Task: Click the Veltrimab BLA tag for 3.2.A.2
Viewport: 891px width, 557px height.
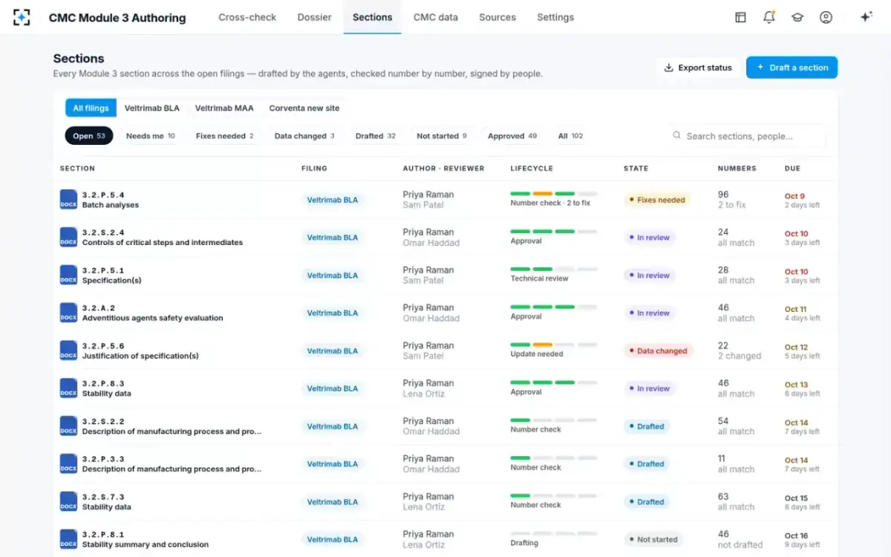Action: click(333, 313)
